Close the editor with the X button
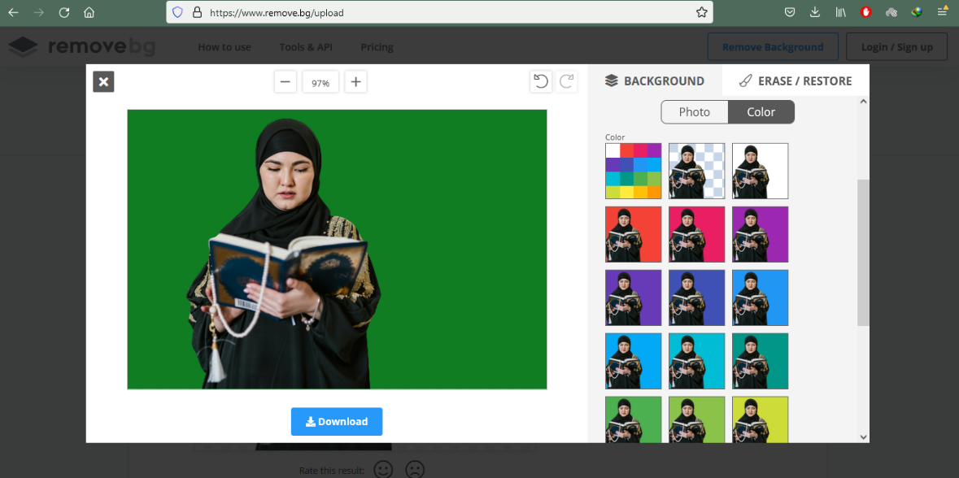 click(x=103, y=82)
